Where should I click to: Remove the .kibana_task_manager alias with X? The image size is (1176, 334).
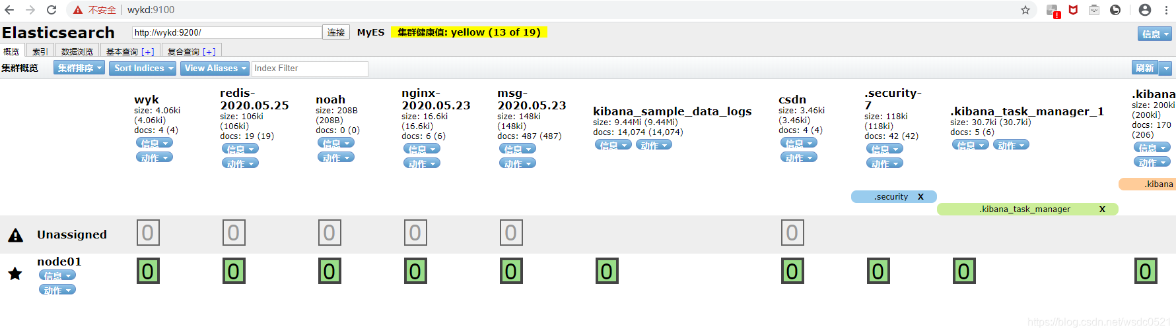coord(1102,209)
